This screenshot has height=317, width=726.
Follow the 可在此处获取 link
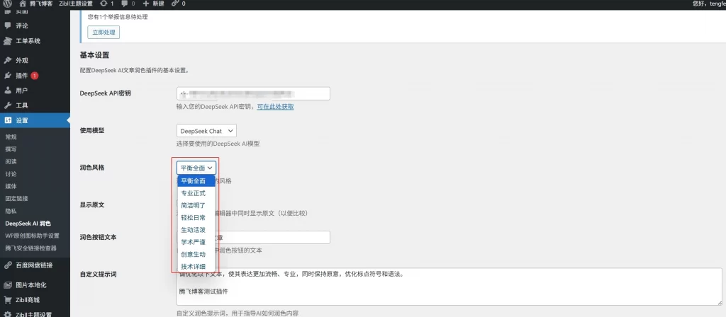point(275,107)
